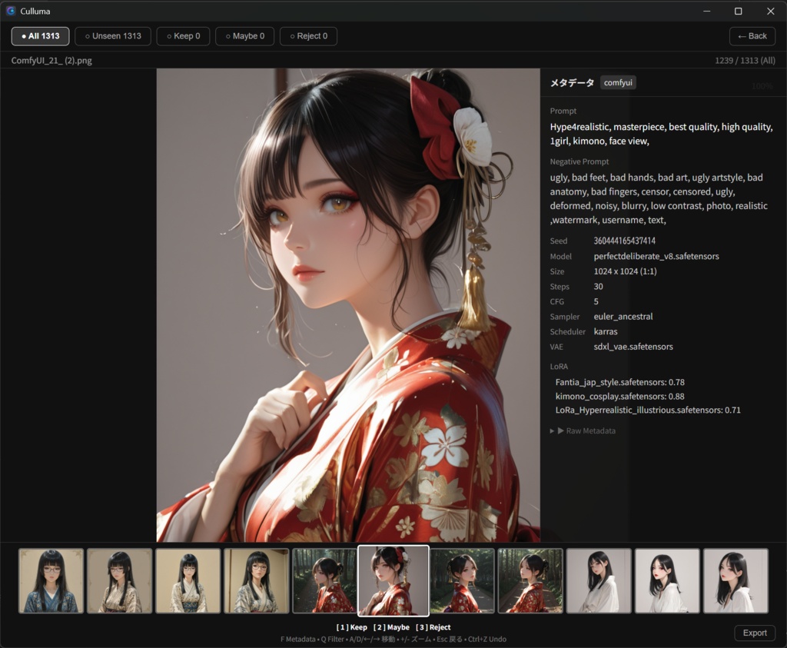The width and height of the screenshot is (787, 648).
Task: Click the Raw Metadata disclosure triangle
Action: pos(552,430)
